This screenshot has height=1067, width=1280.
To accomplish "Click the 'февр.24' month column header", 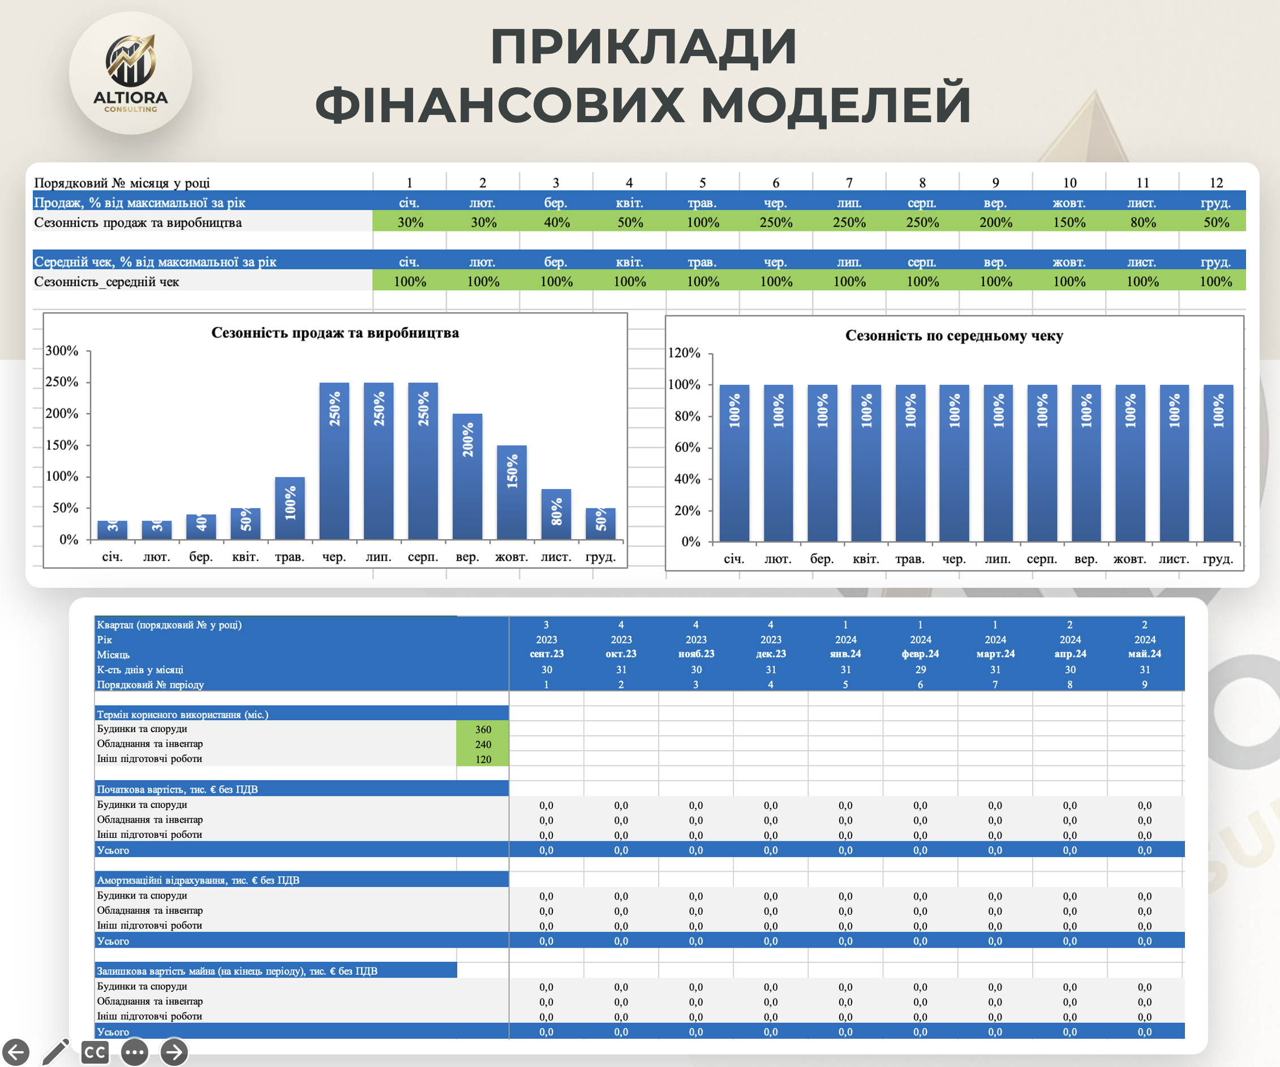I will click(x=920, y=654).
